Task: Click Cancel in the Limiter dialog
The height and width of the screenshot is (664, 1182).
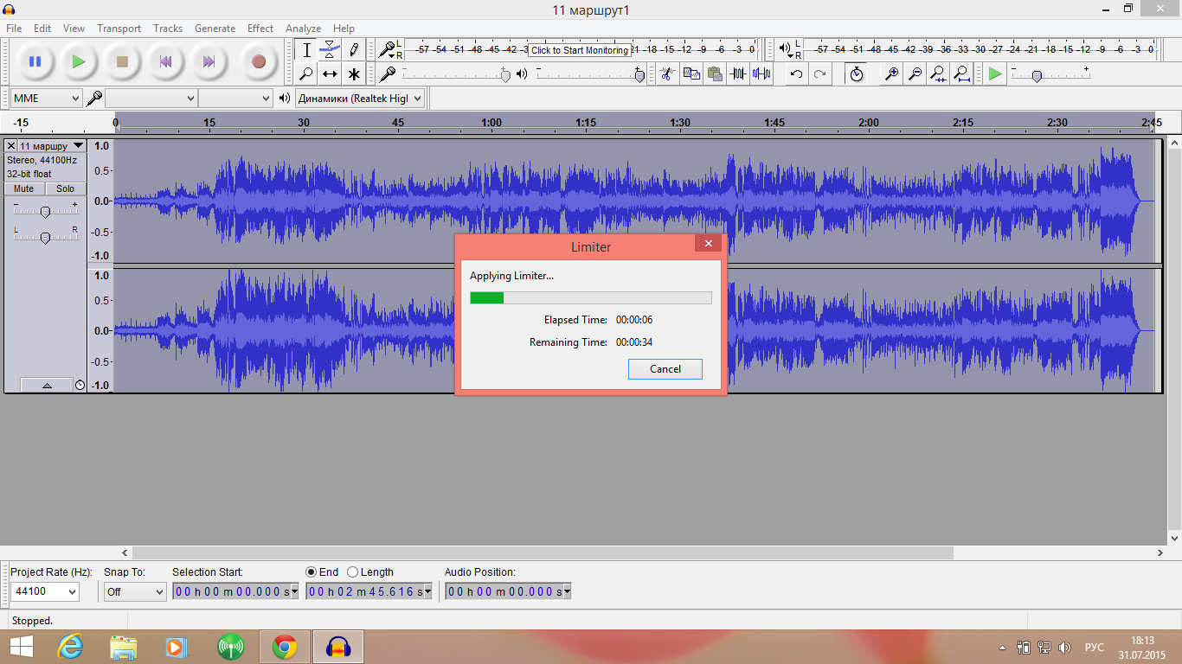Action: click(x=665, y=369)
